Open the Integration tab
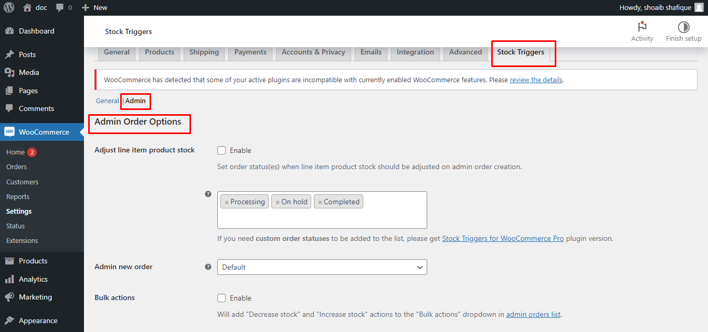Screen dimensions: 708x332 (x=415, y=52)
